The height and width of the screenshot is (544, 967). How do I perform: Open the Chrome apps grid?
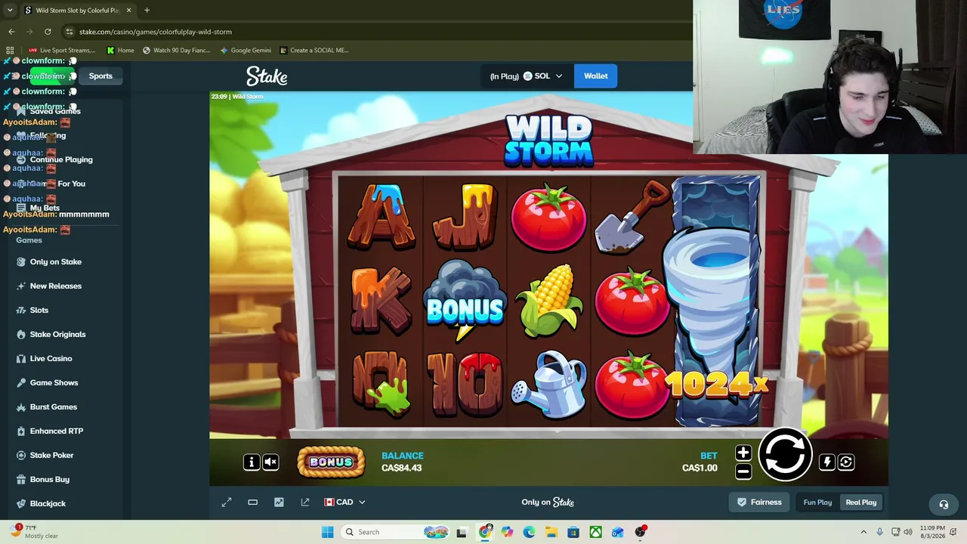[x=10, y=50]
